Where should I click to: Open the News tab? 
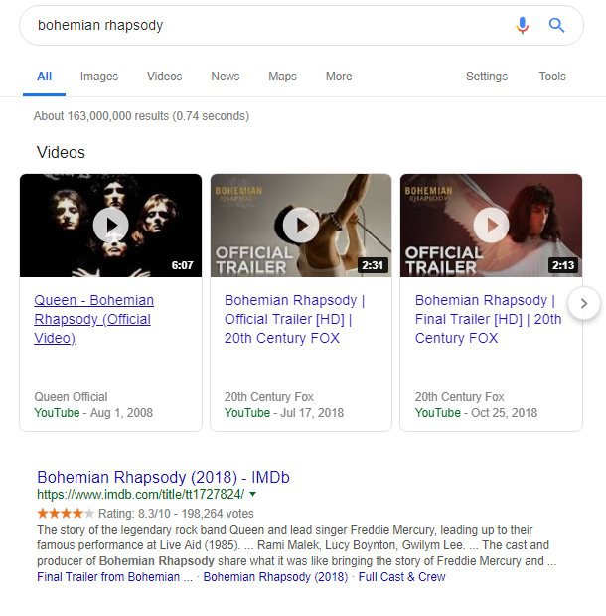[226, 77]
